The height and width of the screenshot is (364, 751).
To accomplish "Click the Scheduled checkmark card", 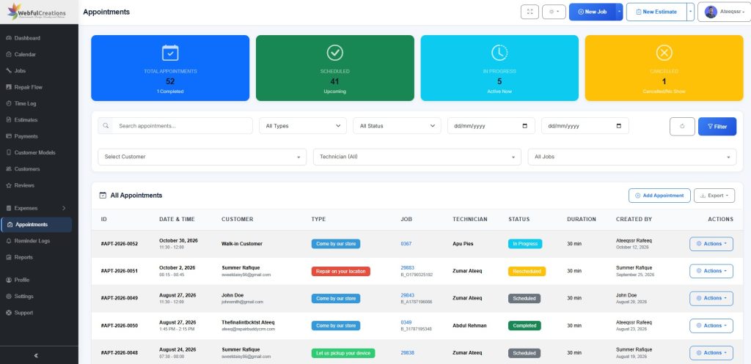I will 334,68.
